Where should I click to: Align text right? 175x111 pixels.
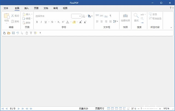click(106, 21)
